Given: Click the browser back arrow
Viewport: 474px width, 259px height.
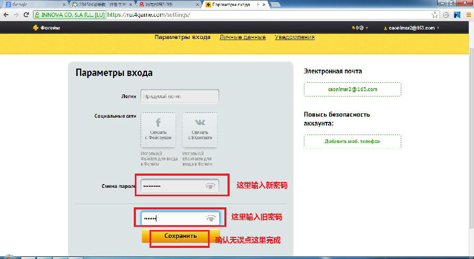Looking at the screenshot, I should (x=6, y=15).
